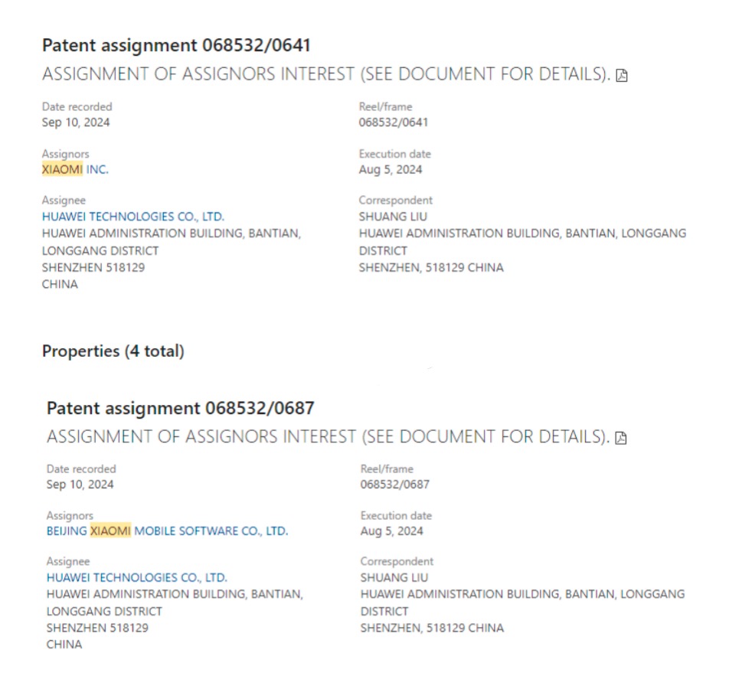This screenshot has width=729, height=689.
Task: Click Huawei Technologies assignee link in assignment 068532/0641
Action: (x=133, y=217)
